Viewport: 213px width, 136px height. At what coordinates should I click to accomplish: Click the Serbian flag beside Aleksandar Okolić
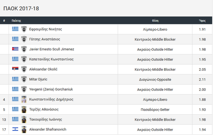coord(15,69)
